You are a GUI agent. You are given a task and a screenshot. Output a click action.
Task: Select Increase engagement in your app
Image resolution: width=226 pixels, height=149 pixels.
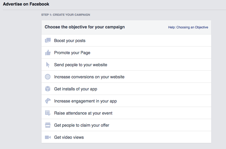(126, 101)
